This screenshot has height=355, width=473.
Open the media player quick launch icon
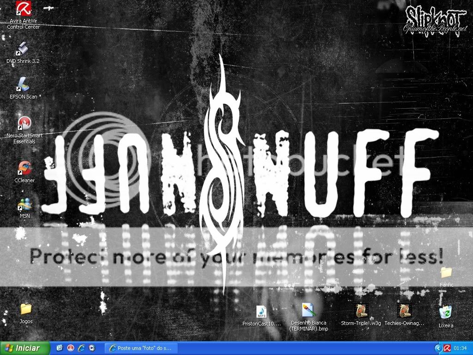[x=92, y=348]
